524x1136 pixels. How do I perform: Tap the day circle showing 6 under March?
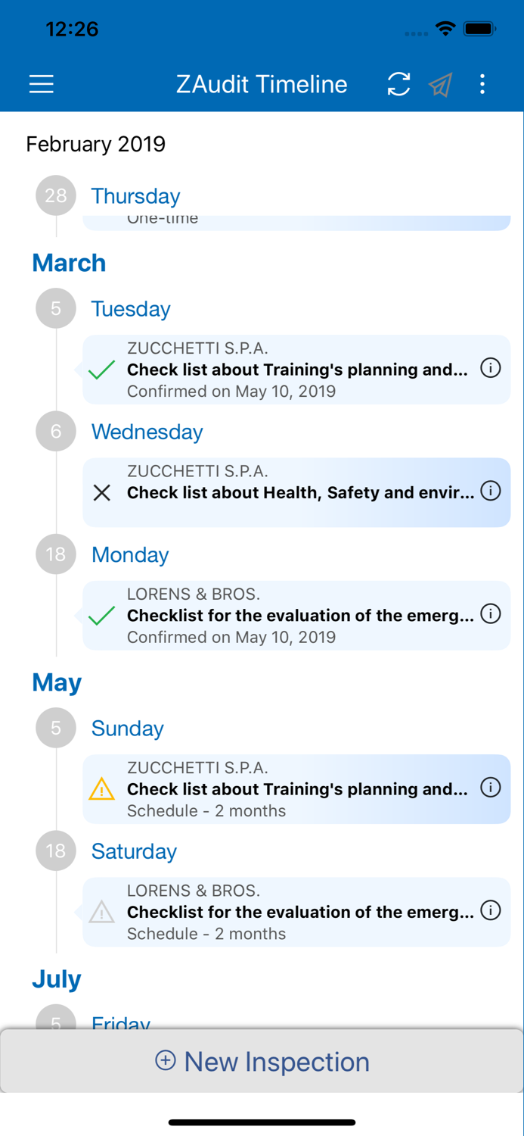pos(55,431)
